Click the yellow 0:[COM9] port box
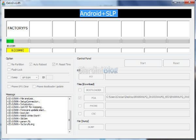Image resolution: width=196 pixels, height=140 pixels. pos(18,50)
